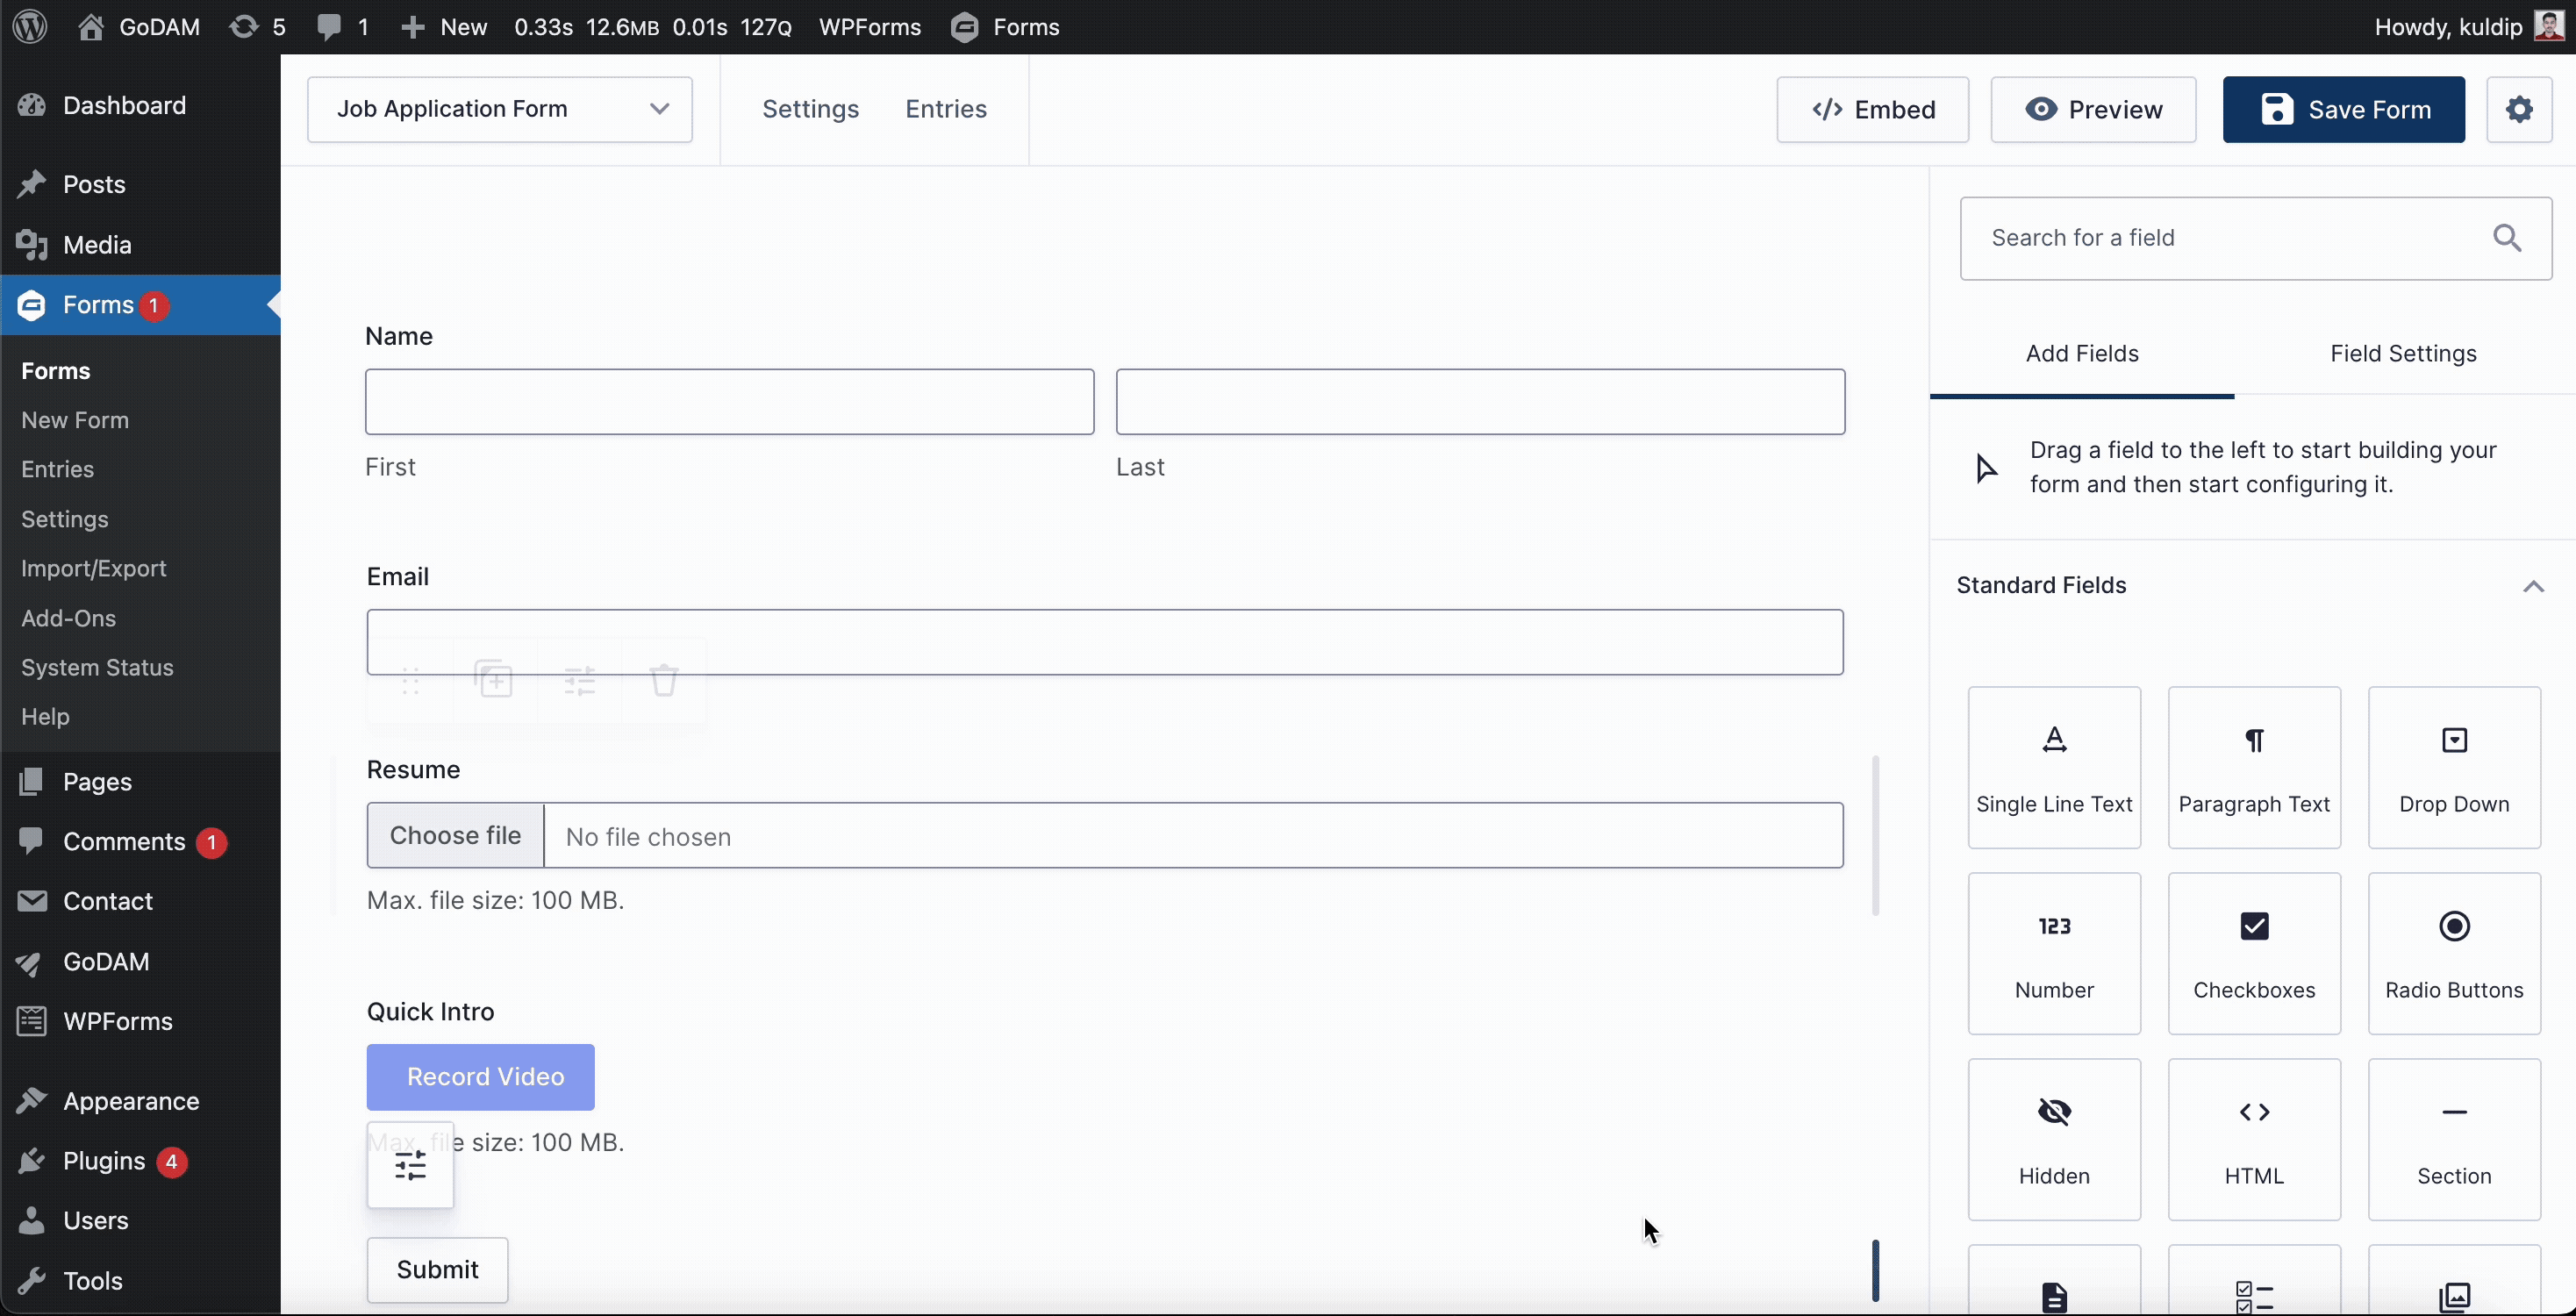The width and height of the screenshot is (2576, 1316).
Task: Open Users in the sidebar
Action: click(x=96, y=1220)
